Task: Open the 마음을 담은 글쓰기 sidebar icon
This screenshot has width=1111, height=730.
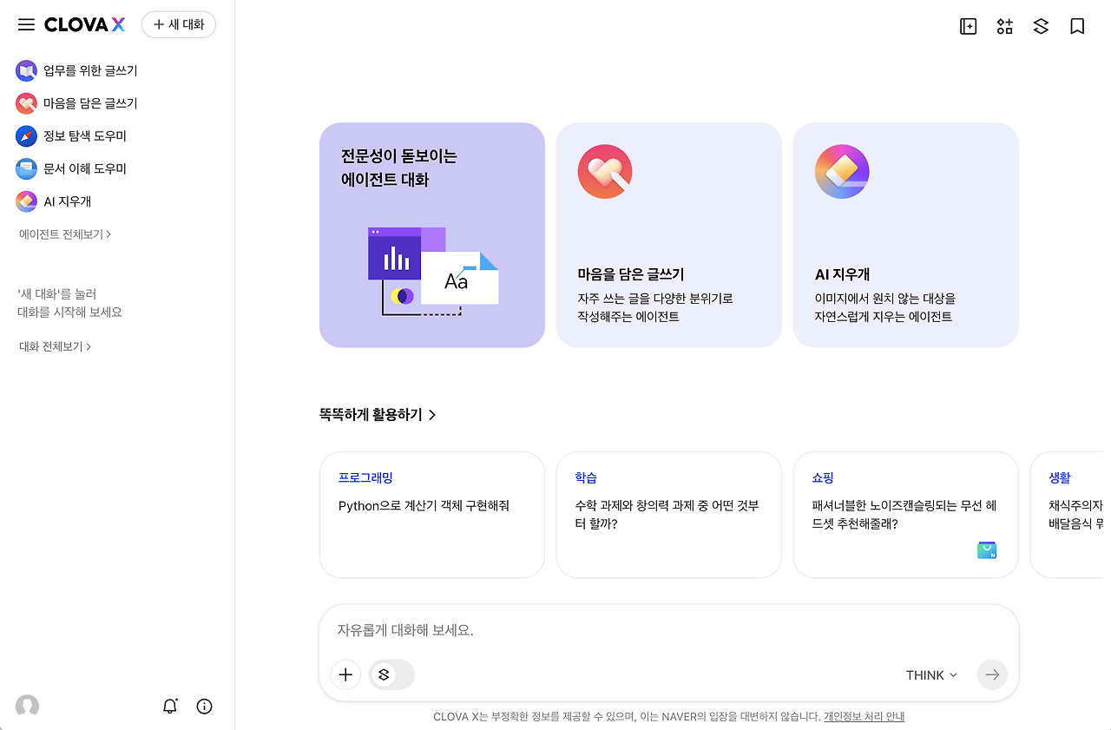Action: point(26,103)
